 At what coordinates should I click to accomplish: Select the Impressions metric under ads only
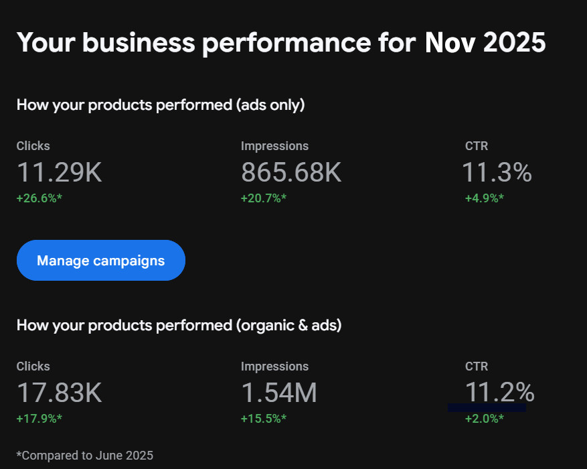click(274, 145)
